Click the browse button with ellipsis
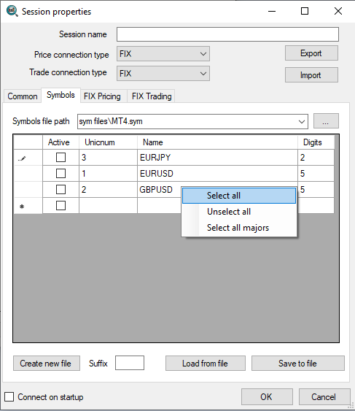The width and height of the screenshot is (355, 411). (x=326, y=121)
